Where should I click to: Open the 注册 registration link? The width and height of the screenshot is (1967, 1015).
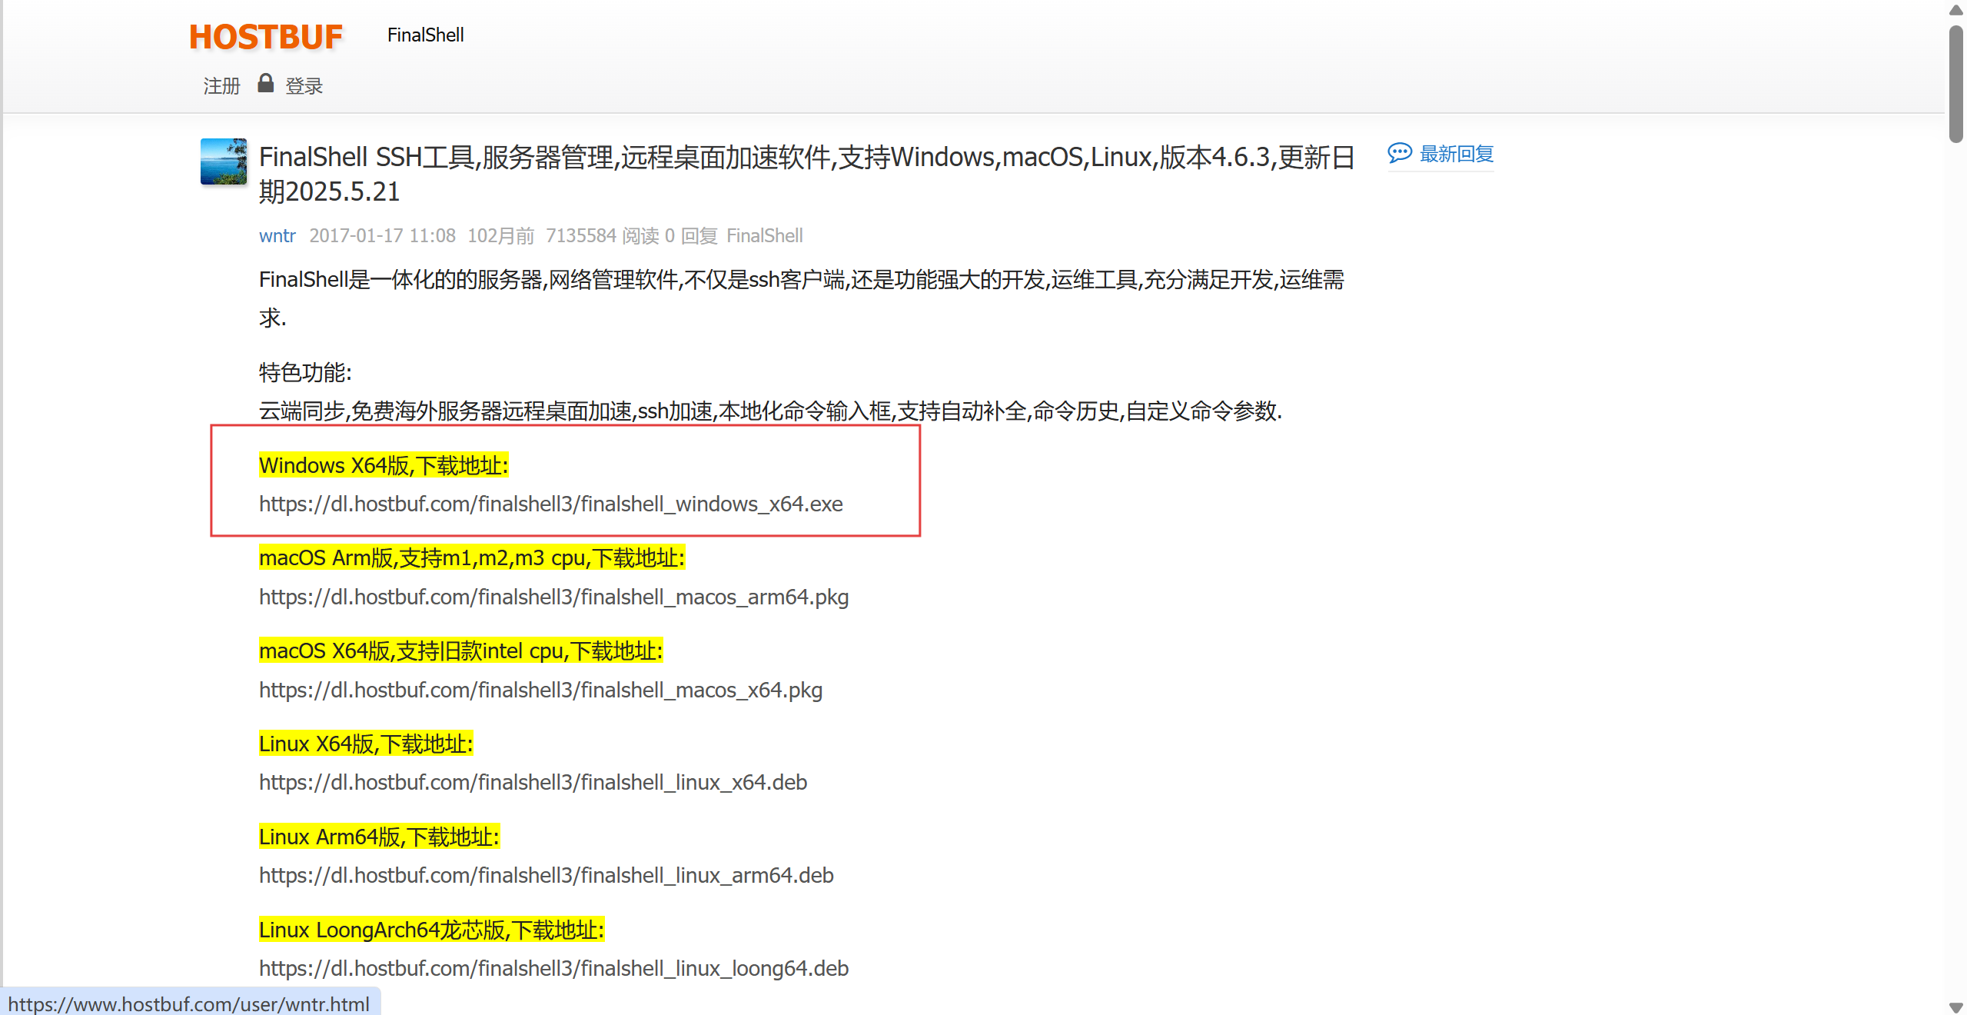click(x=221, y=86)
